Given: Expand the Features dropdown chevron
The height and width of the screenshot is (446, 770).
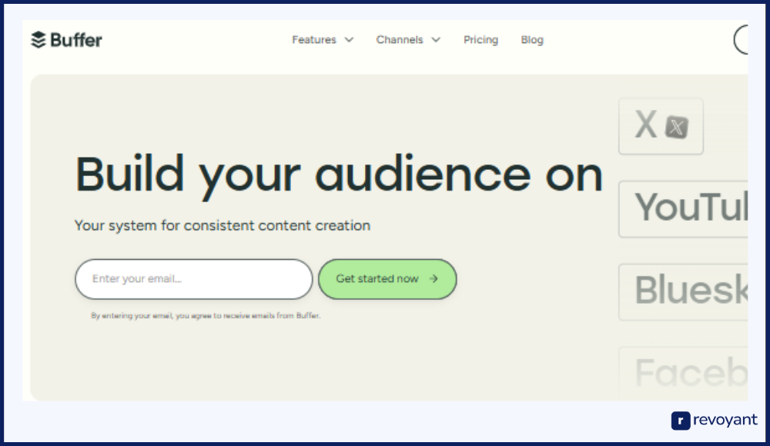Looking at the screenshot, I should [349, 40].
